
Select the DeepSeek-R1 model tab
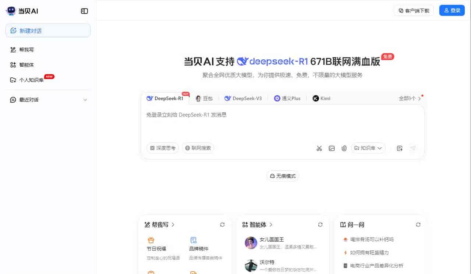click(x=165, y=98)
